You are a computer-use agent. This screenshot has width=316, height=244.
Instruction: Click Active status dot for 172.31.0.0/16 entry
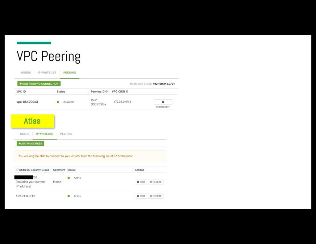click(69, 196)
